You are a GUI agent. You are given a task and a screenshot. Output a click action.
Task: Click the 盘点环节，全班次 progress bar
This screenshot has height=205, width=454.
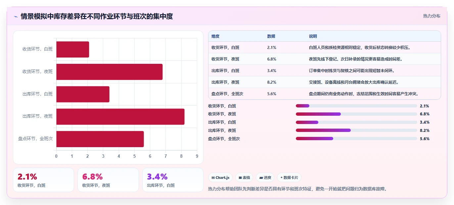(356, 139)
